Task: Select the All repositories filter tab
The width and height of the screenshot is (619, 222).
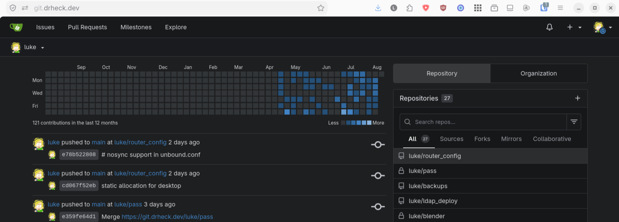Action: pos(419,139)
